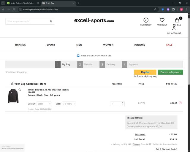Open the WOMEN menu
This screenshot has height=152, width=190.
[108, 45]
